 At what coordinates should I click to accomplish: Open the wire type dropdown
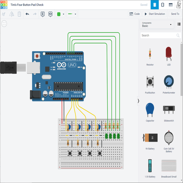(72, 14)
